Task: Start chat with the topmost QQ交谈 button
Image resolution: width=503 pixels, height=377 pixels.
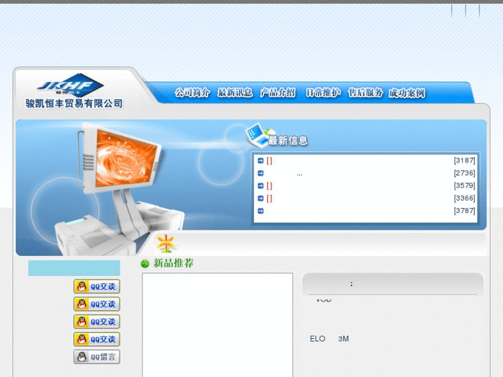Action: click(97, 286)
